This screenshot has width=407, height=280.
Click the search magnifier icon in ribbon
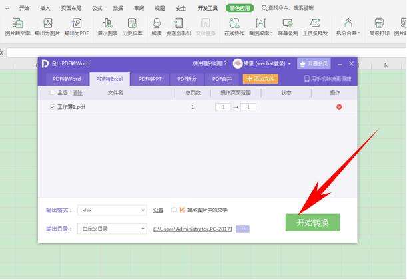pyautogui.click(x=264, y=8)
